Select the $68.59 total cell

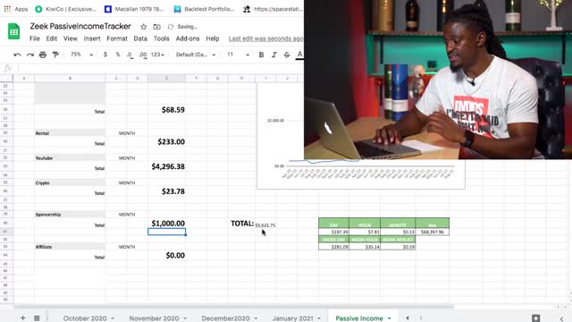point(167,109)
